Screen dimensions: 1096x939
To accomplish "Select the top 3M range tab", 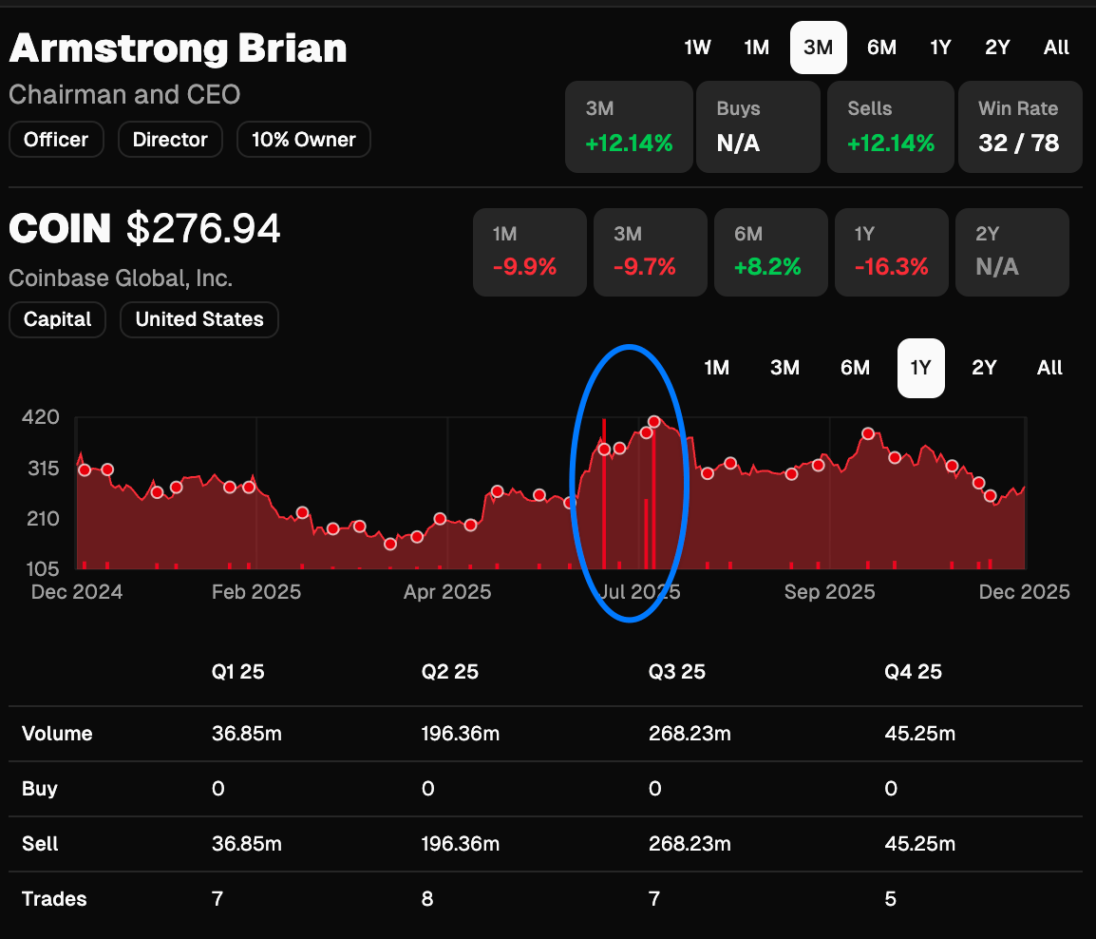I will click(819, 48).
